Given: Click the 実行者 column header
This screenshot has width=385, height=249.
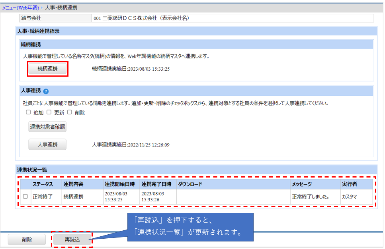Looking at the screenshot, I should click(356, 184).
